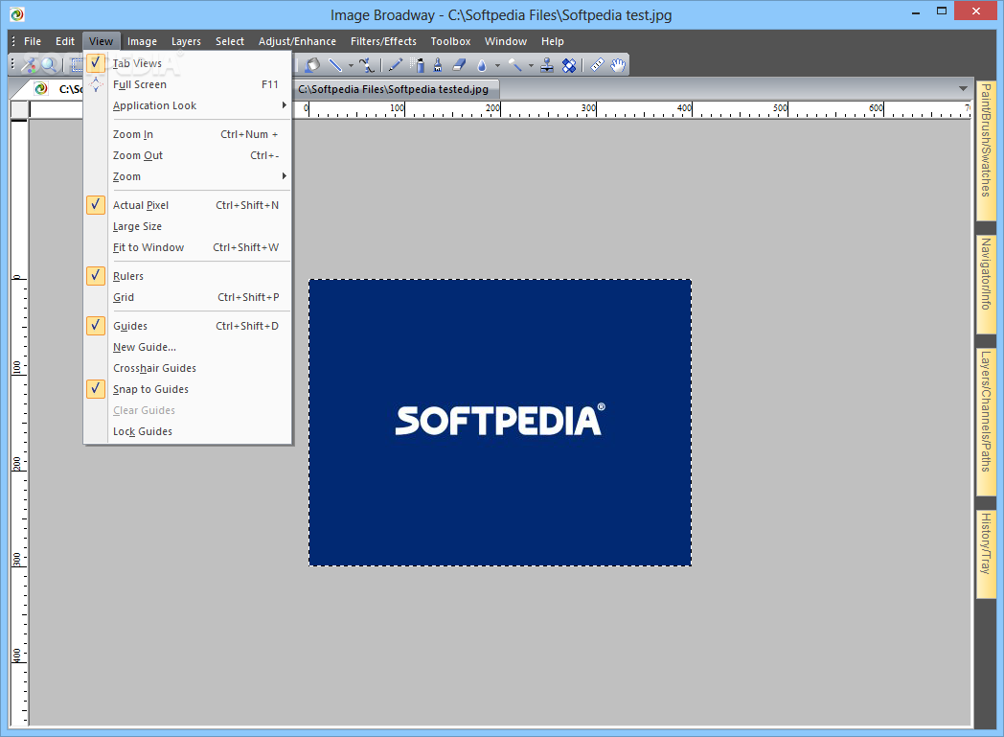Click the document icon on first tab
Image resolution: width=1004 pixels, height=737 pixels.
pos(41,89)
